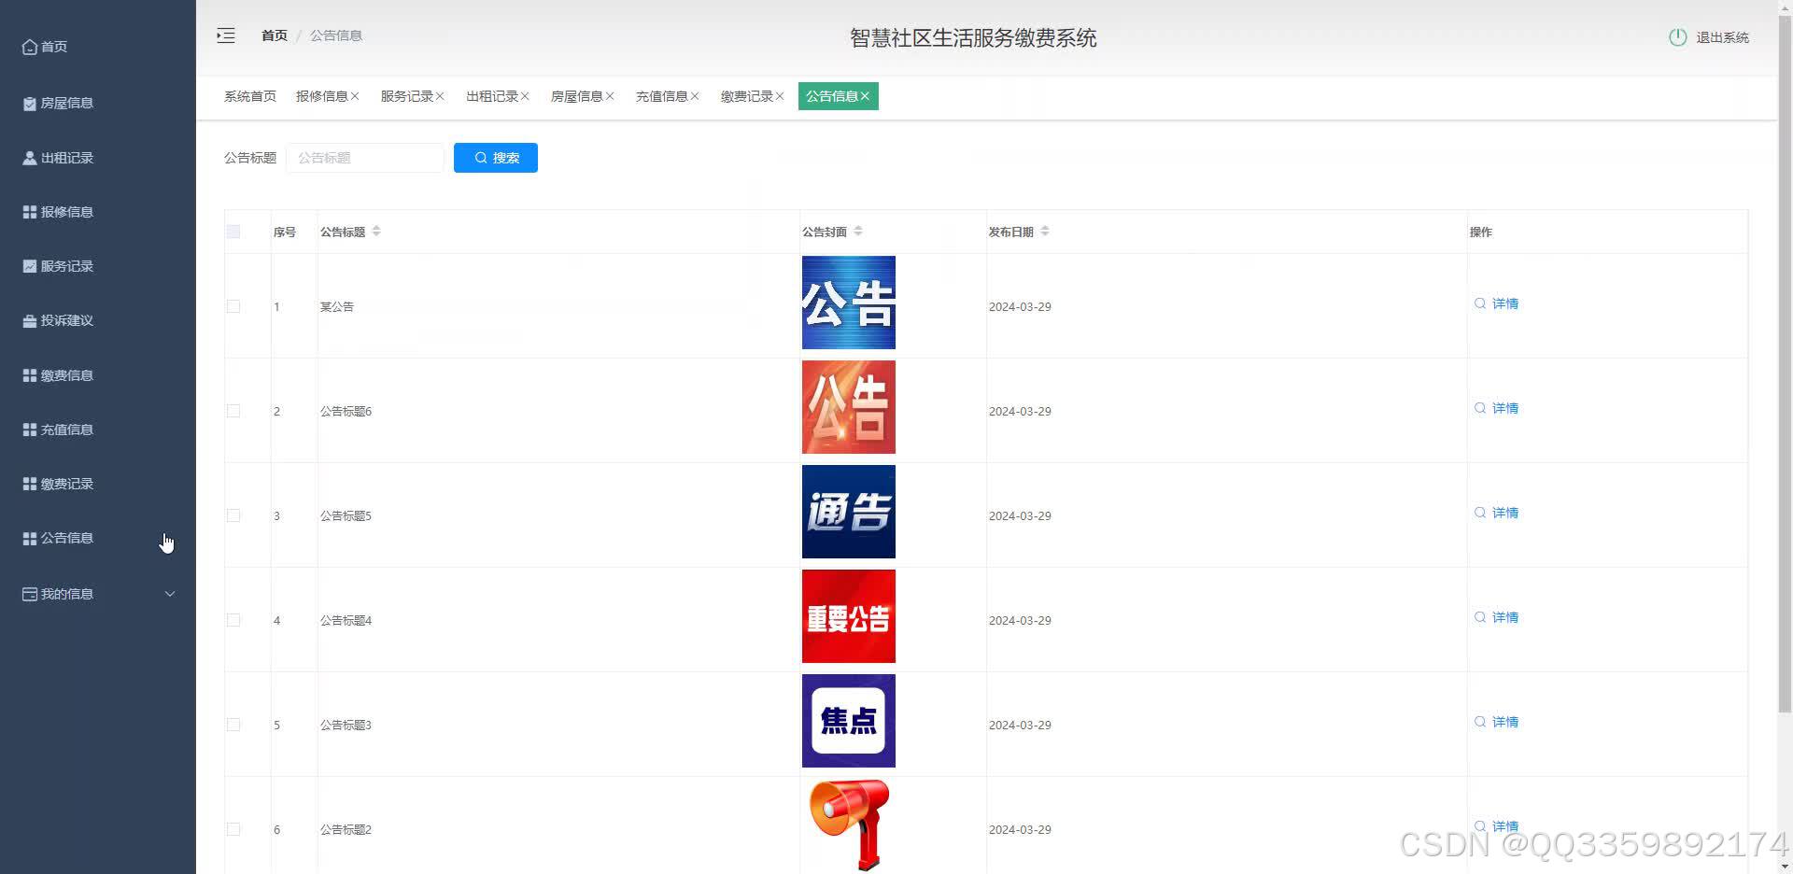Click the 缴费记录 sidebar grid icon
1793x874 pixels.
click(x=30, y=484)
